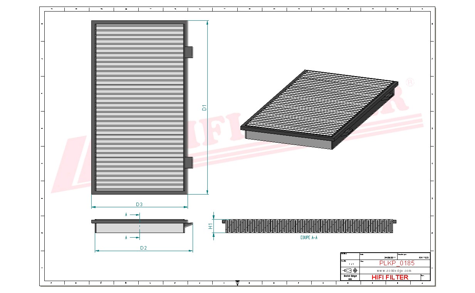The image size is (475, 293).
Task: Click the upper mounting tab on filter
Action: coord(189,52)
